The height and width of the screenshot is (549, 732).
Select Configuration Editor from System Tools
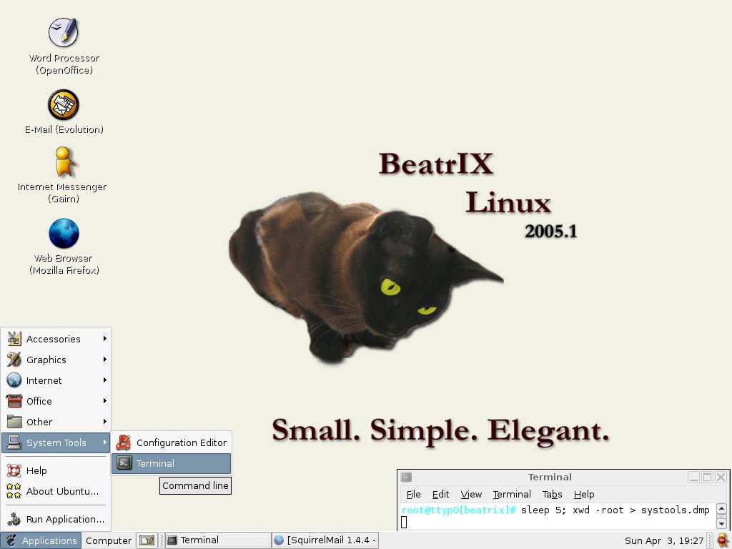click(x=172, y=442)
